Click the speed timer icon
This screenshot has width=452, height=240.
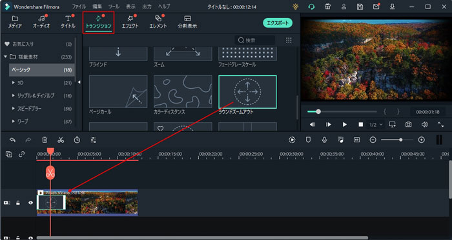[x=77, y=140]
